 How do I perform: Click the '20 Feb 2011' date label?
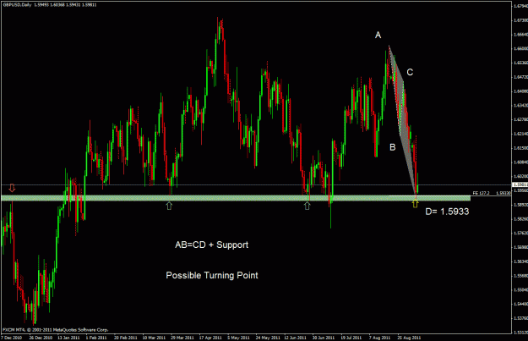pos(125,338)
